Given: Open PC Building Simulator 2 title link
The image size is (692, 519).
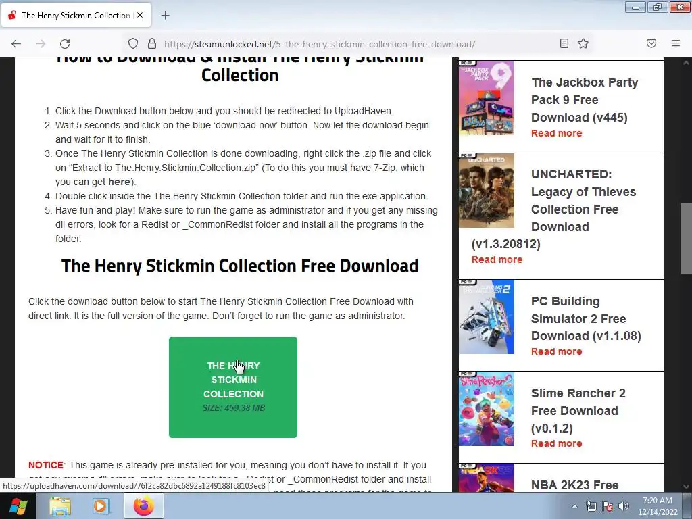Looking at the screenshot, I should tap(586, 319).
